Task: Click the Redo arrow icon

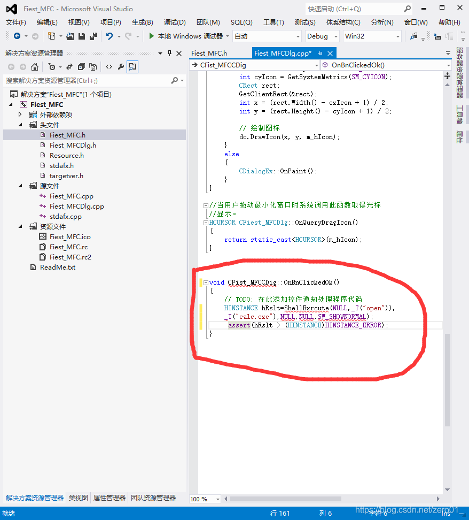Action: coord(128,36)
